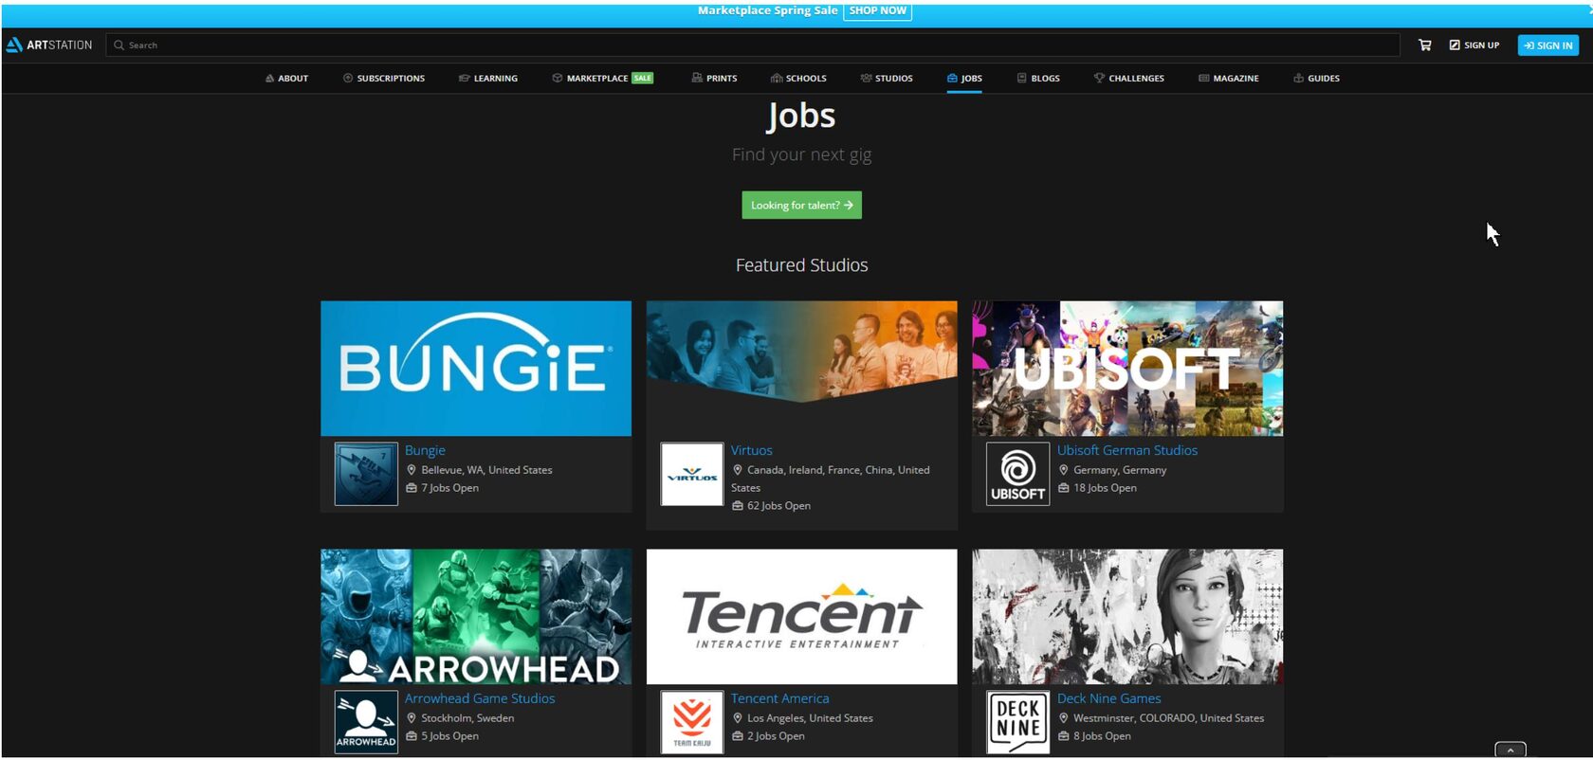Click the 'Westminster, COLORADO, United States' text
The image size is (1593, 760).
point(1168,718)
